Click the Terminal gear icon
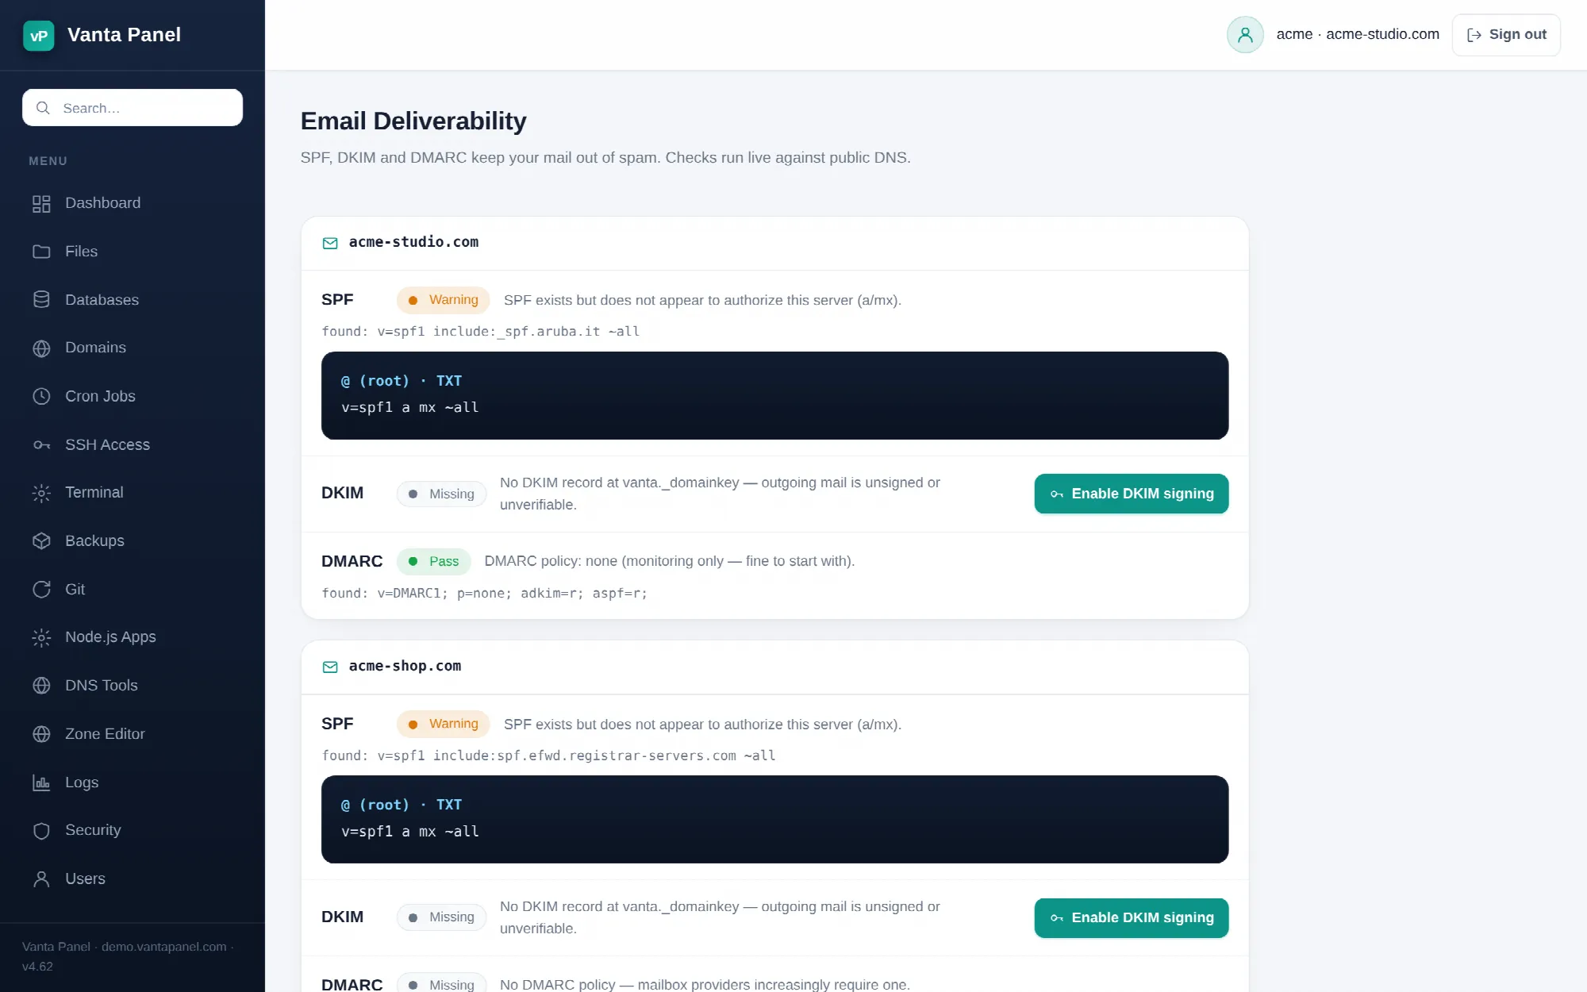The width and height of the screenshot is (1587, 992). tap(41, 493)
